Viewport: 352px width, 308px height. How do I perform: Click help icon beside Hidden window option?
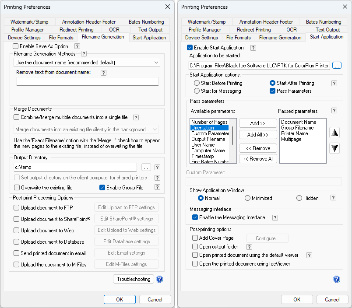tap(334, 198)
